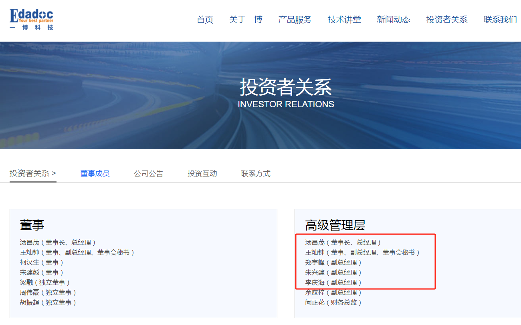Screen dimensions: 521x325
Task: Open 投资者关系 in the top navigation
Action: 446,20
